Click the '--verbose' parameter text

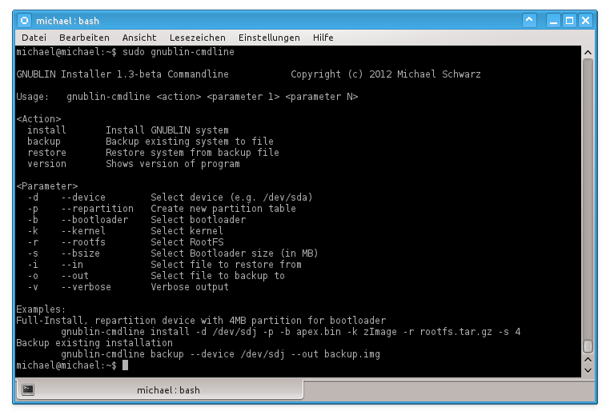[x=86, y=287]
